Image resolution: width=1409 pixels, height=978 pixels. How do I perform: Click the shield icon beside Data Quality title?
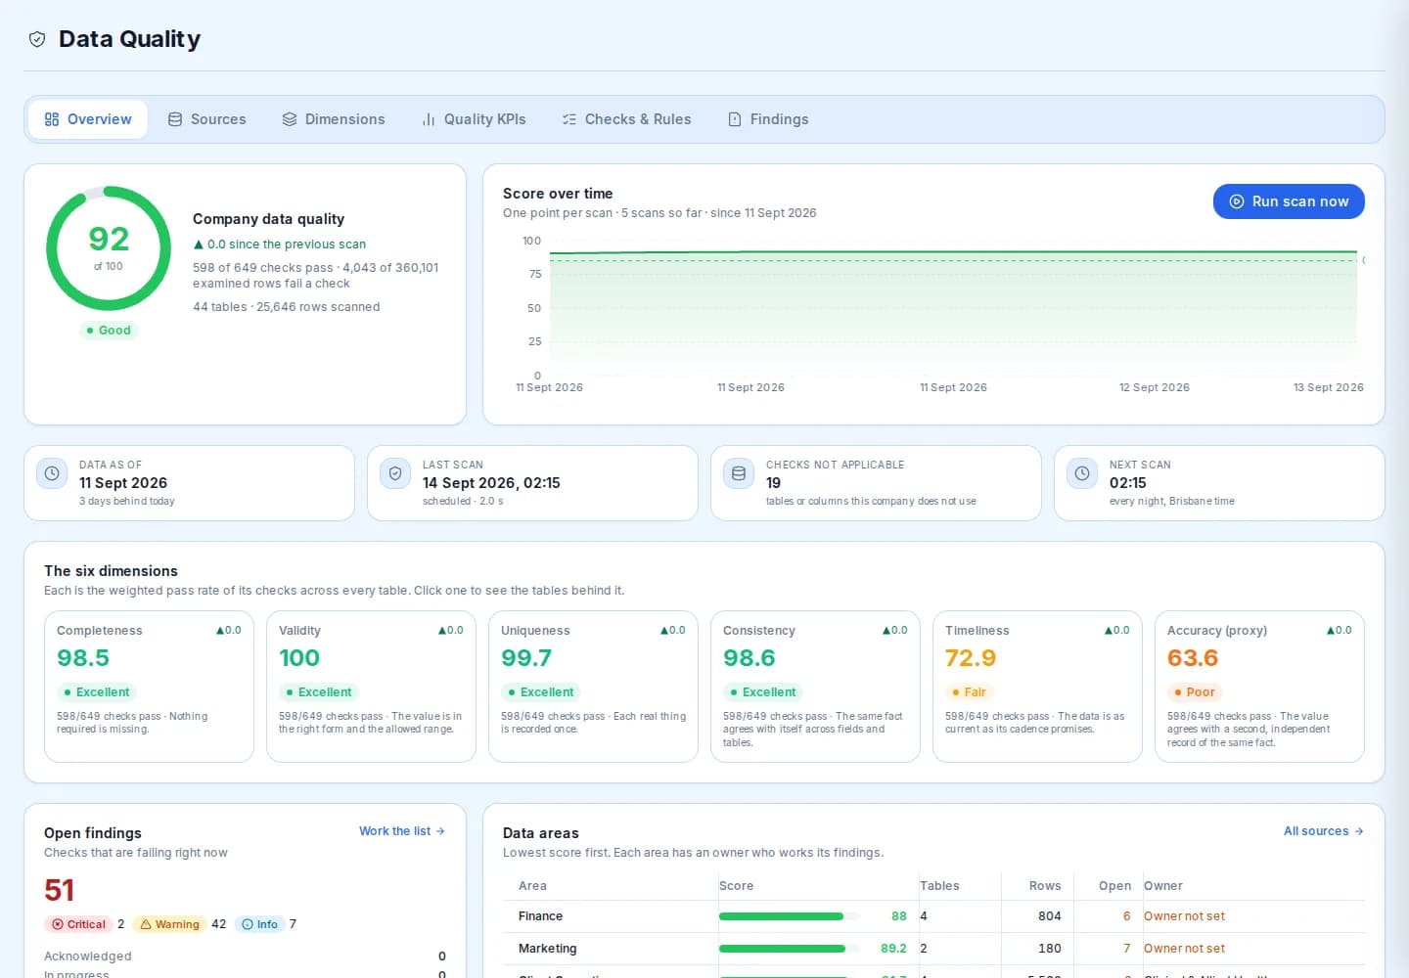(x=37, y=39)
